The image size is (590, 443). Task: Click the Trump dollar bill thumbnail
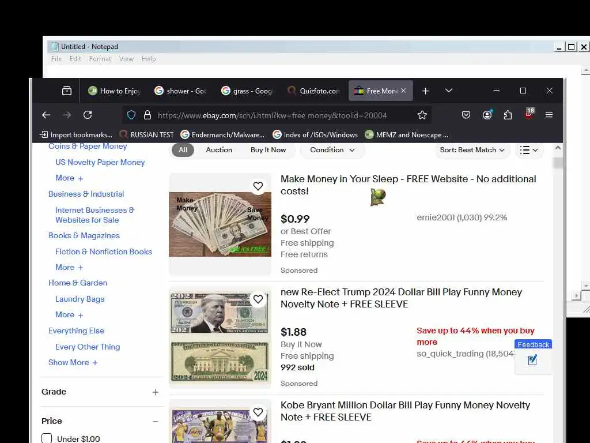click(220, 337)
